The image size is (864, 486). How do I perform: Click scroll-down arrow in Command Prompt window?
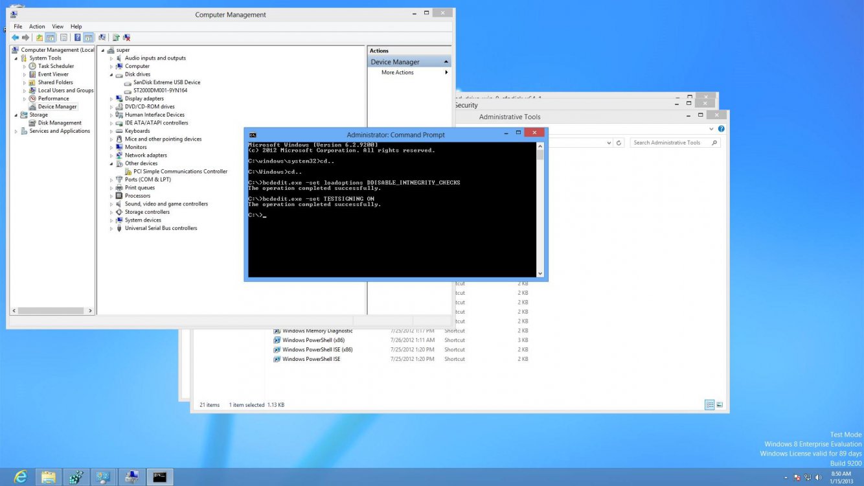point(541,273)
